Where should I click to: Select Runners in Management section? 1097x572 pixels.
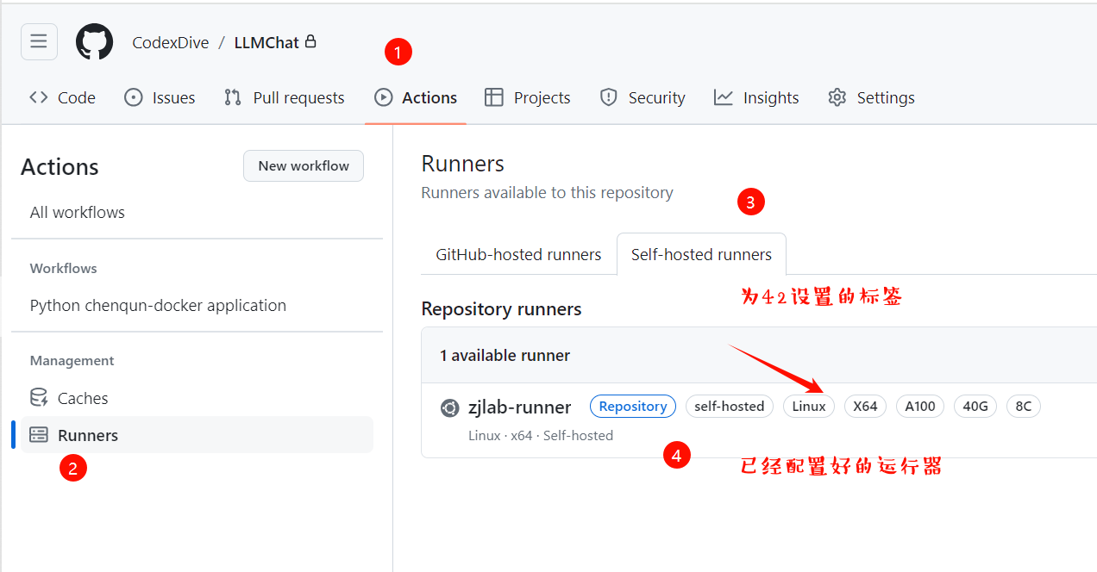tap(88, 435)
